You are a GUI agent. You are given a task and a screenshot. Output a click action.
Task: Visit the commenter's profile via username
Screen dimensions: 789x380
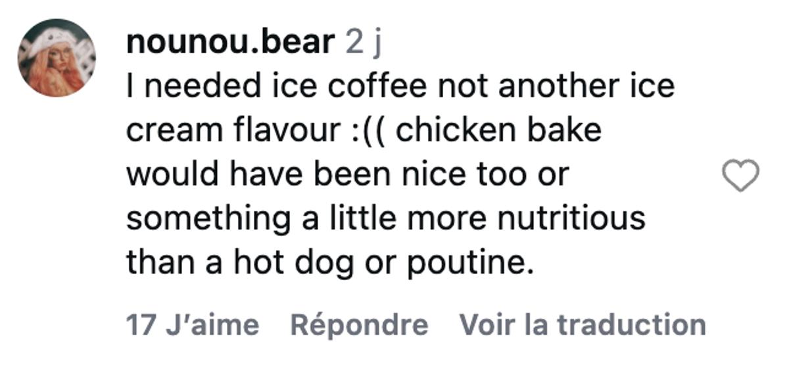point(231,43)
